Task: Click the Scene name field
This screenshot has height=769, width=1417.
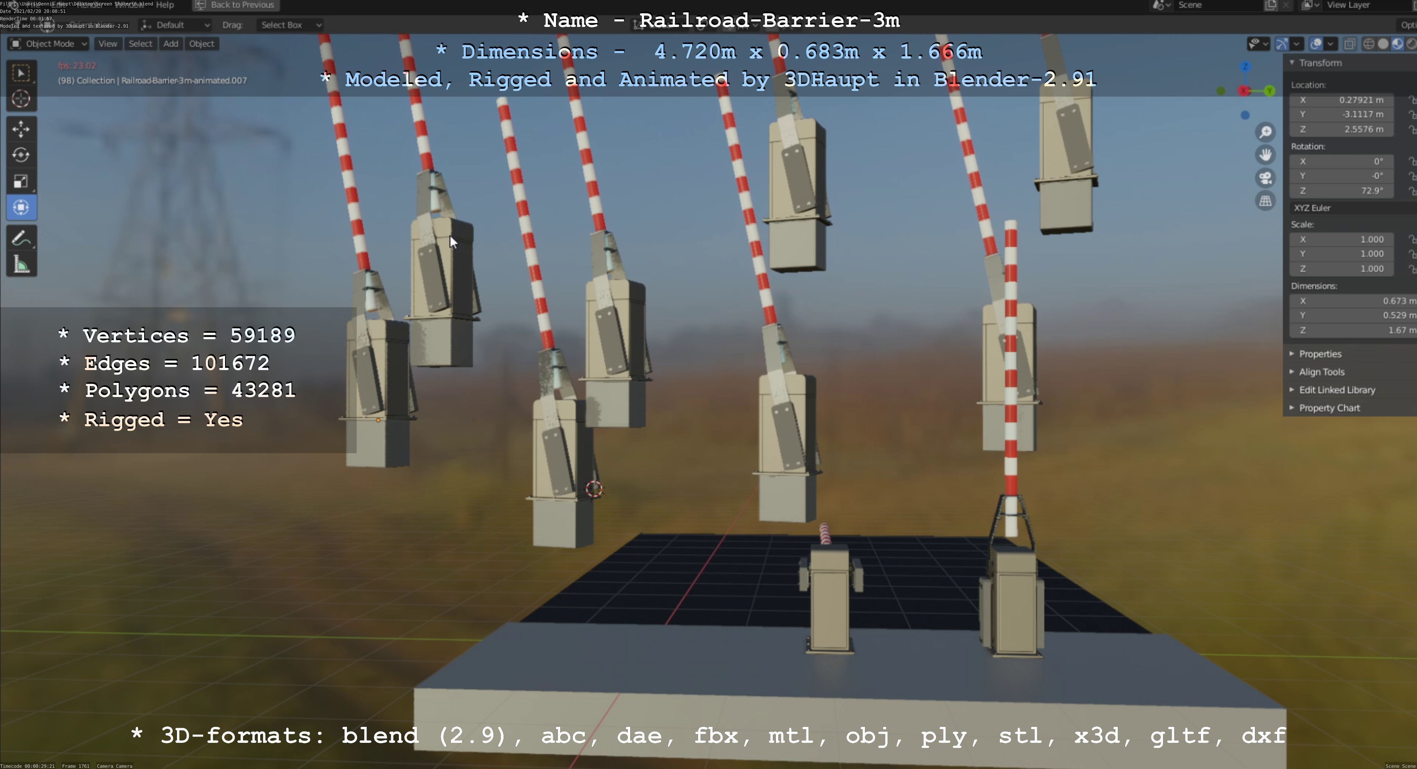Action: pos(1219,5)
